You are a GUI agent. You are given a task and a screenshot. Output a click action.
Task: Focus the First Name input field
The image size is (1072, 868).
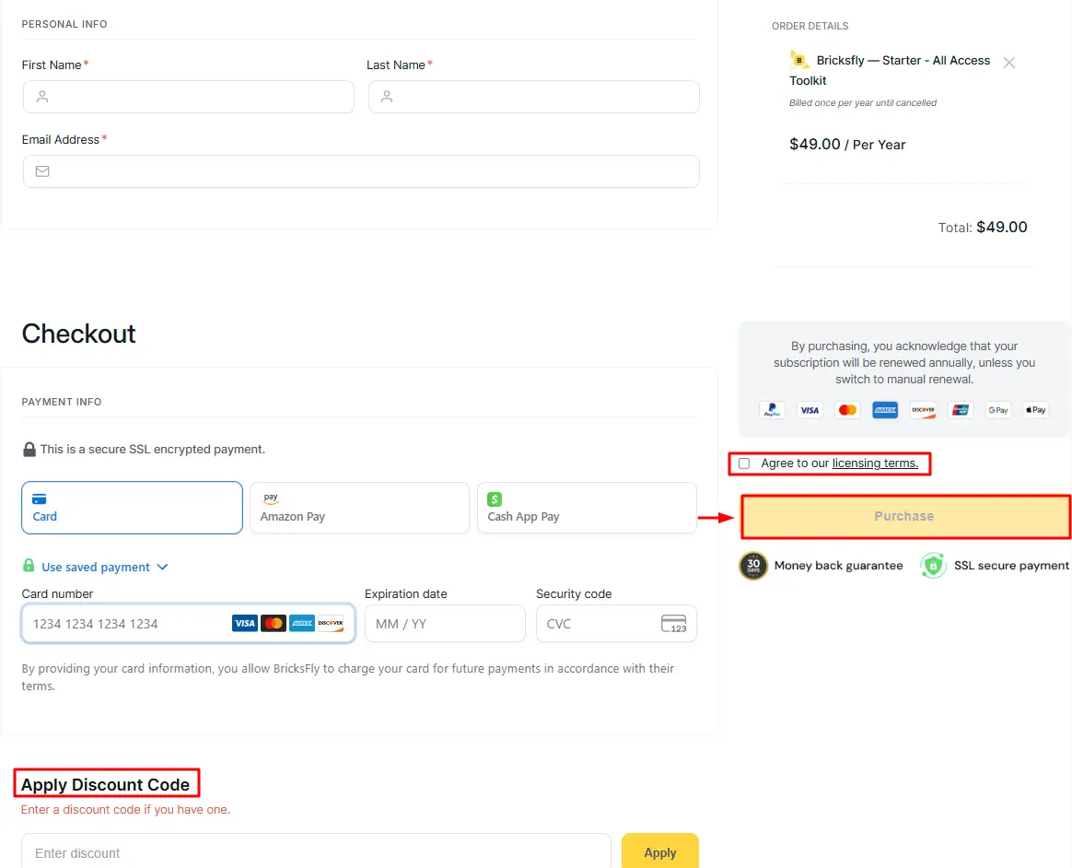pos(189,97)
